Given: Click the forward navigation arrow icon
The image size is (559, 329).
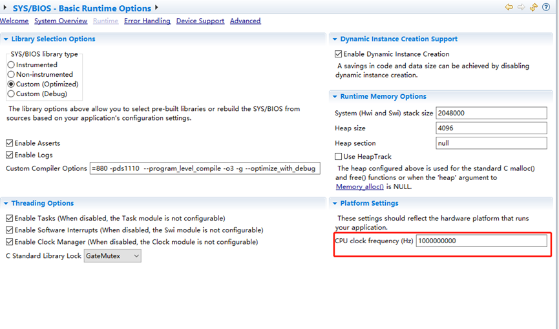Looking at the screenshot, I should [x=521, y=8].
